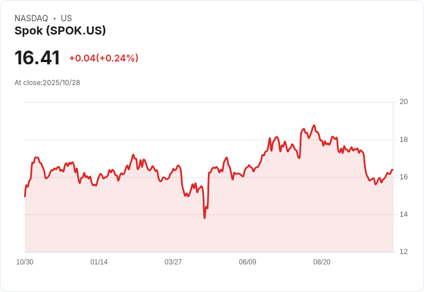Click the 18 price axis label
424x292 pixels.
pyautogui.click(x=403, y=140)
